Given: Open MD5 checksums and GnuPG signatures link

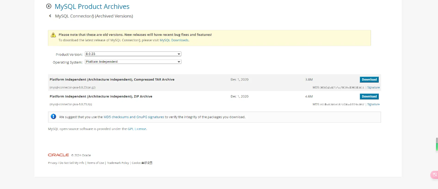Looking at the screenshot, I should (x=134, y=117).
